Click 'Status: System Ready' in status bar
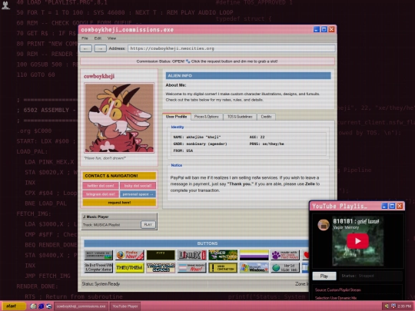Screen dimensions: 415x311 tap(101, 284)
